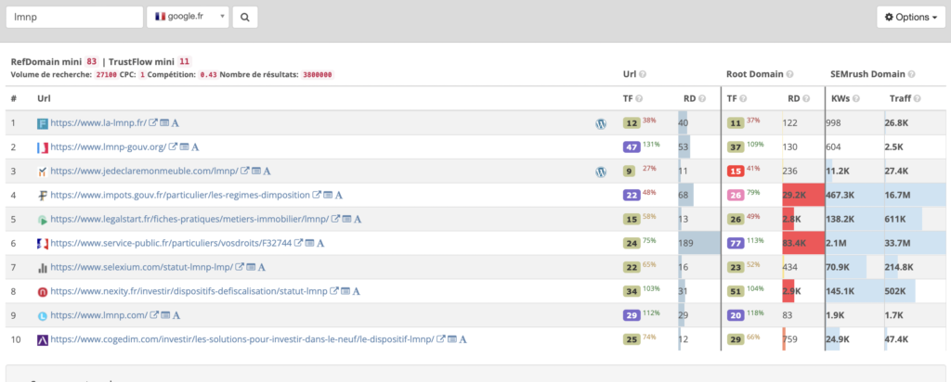Click the anchor text 'A' icon for la-lmnp.fr
The width and height of the screenshot is (951, 382).
176,123
